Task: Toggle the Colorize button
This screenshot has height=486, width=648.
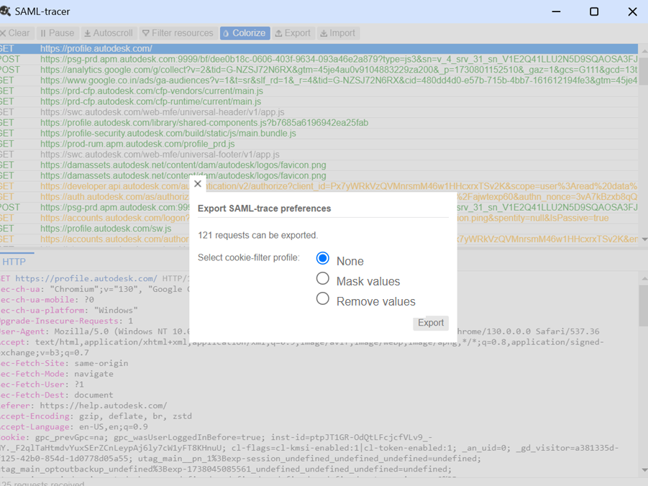Action: click(x=245, y=33)
